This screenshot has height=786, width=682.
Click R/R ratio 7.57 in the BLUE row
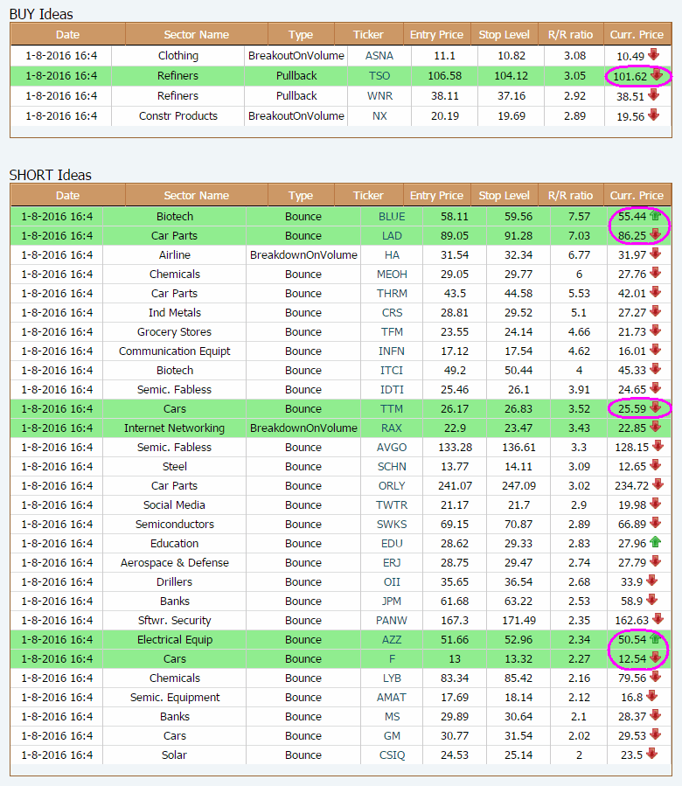[579, 217]
